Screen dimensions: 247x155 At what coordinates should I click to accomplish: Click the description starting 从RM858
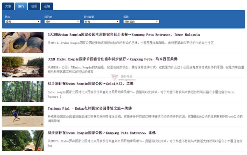click(146, 69)
